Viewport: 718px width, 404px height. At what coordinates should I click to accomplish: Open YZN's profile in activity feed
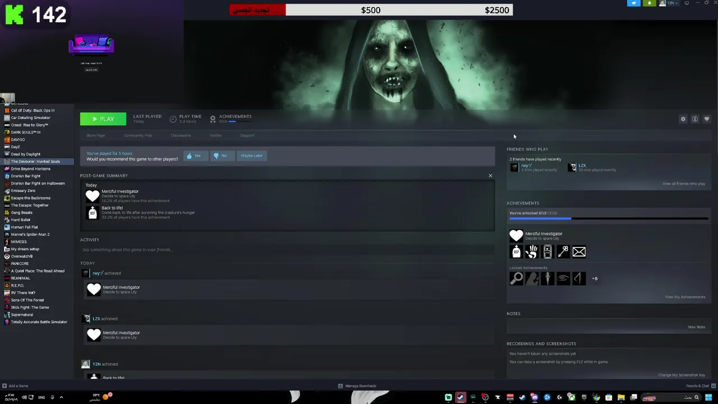[x=96, y=364]
